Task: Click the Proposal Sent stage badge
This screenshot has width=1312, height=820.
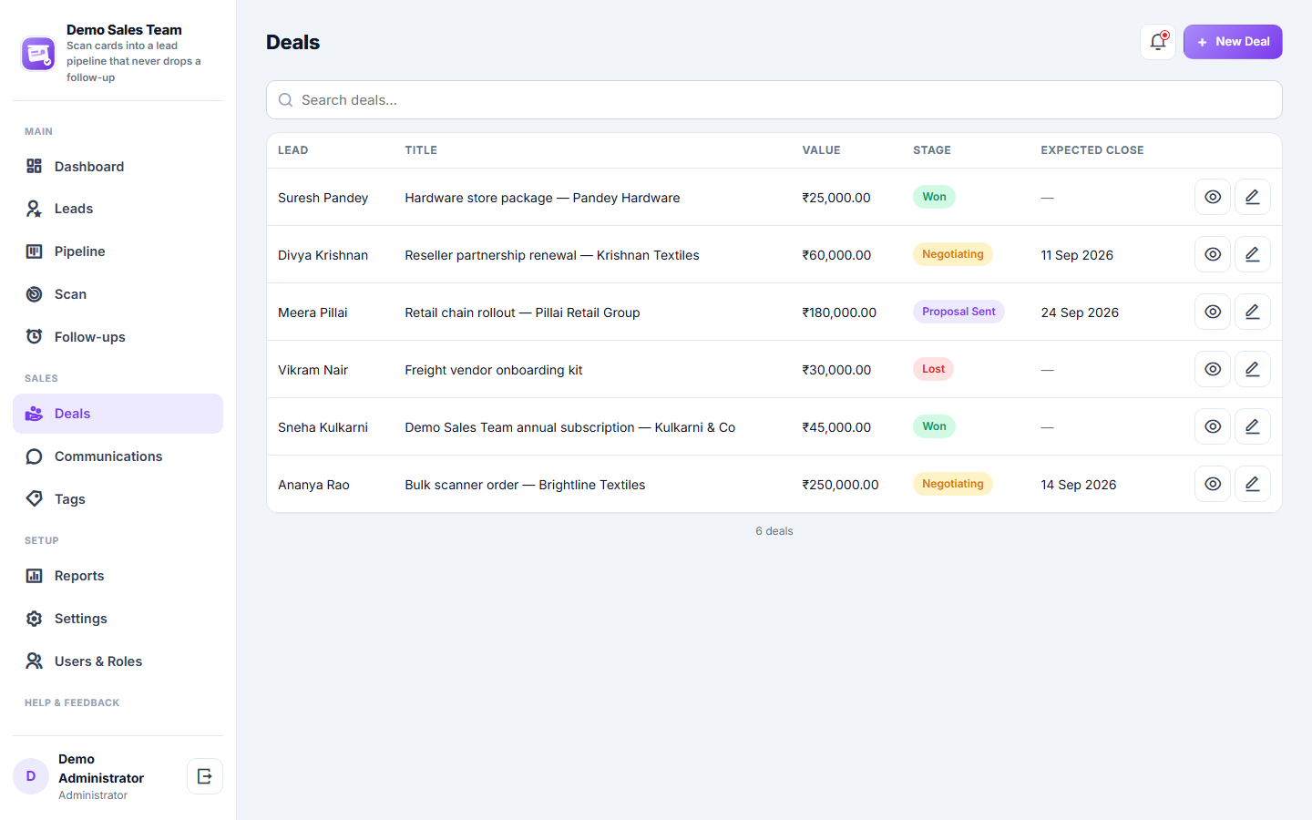Action: [958, 312]
